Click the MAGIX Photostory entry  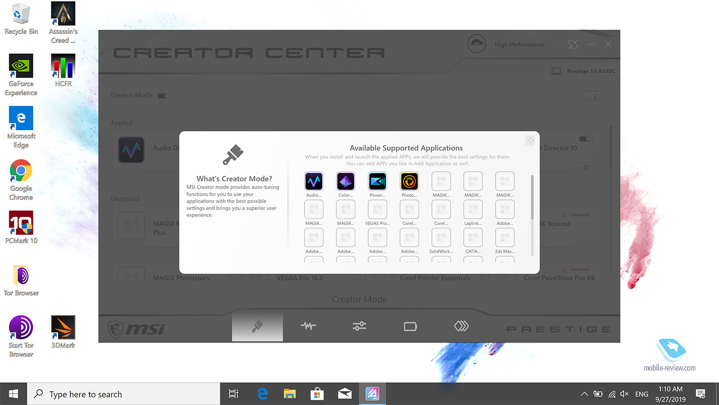point(181,278)
